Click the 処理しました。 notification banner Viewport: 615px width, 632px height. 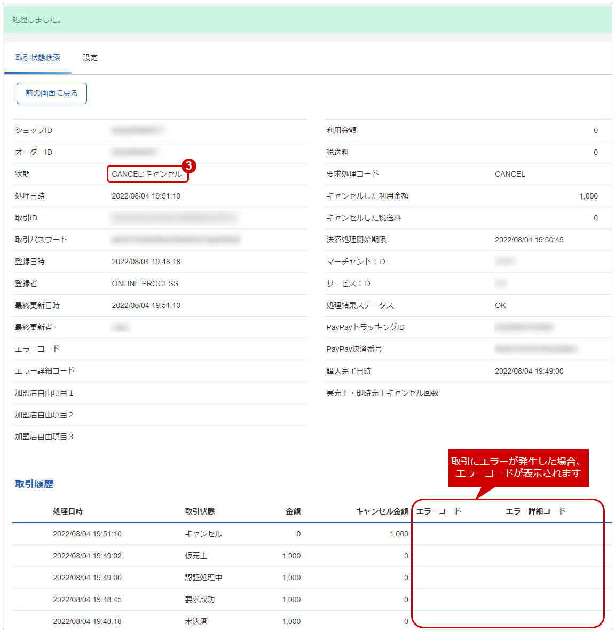tap(308, 20)
